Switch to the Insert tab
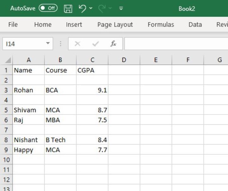Screen dimensions: 228x191 (74, 25)
